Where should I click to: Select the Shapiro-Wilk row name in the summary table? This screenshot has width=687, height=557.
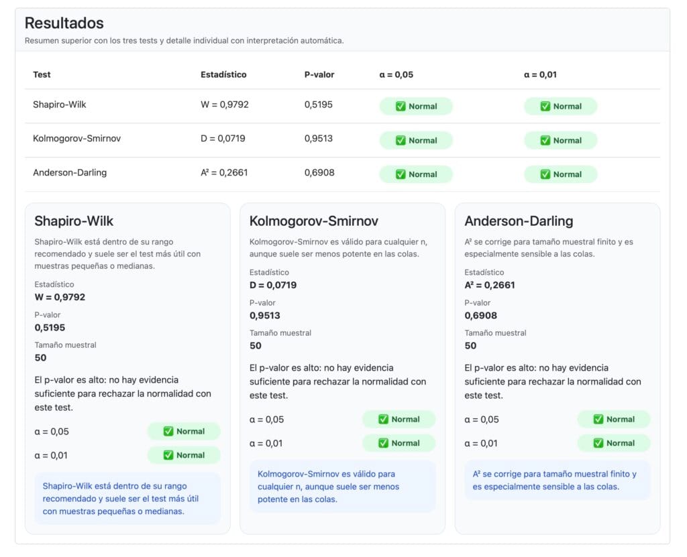coord(60,105)
